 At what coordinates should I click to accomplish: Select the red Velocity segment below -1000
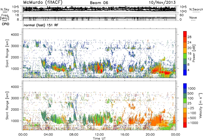[185, 125]
